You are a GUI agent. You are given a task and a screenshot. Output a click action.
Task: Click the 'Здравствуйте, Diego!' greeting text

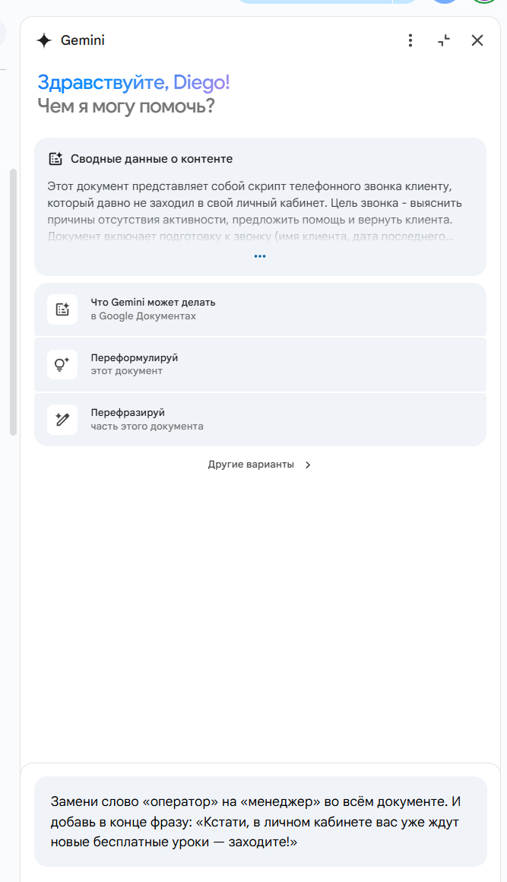(133, 83)
